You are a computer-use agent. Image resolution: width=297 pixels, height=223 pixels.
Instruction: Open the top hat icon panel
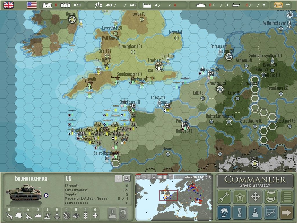tap(271, 197)
